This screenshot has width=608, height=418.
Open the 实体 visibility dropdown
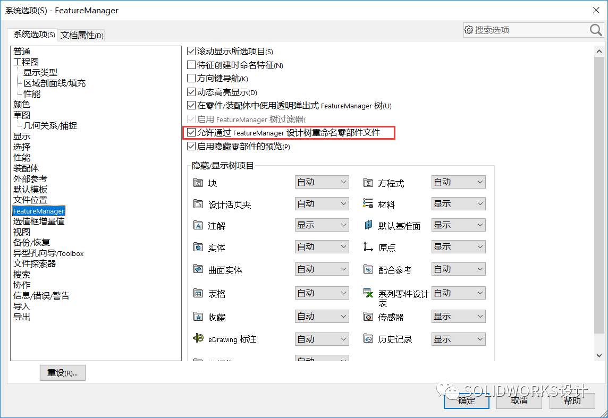click(322, 247)
